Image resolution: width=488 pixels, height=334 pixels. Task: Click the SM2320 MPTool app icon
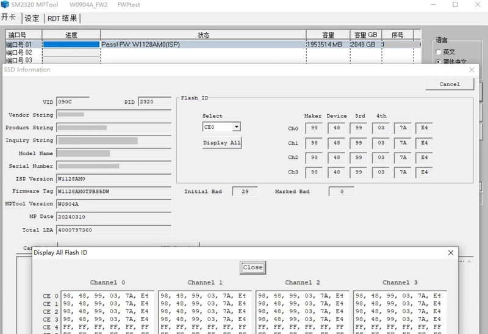5,5
